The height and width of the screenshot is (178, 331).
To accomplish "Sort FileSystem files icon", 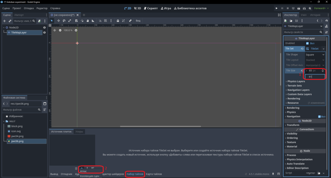I will click(x=45, y=110).
